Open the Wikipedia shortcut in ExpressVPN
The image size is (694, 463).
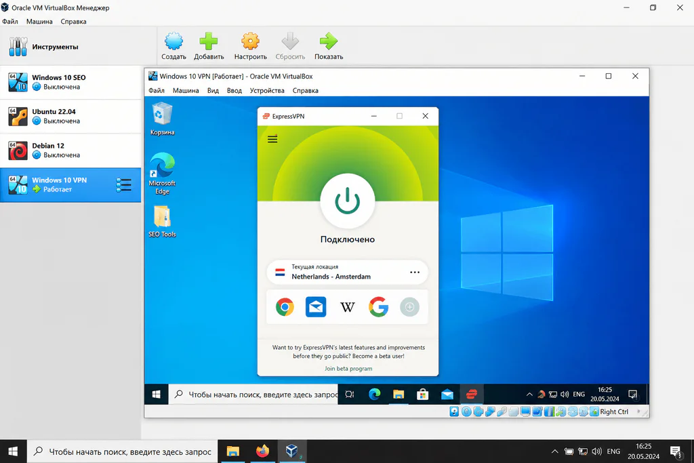(348, 307)
